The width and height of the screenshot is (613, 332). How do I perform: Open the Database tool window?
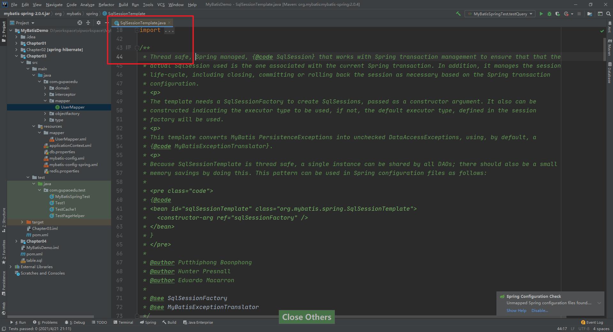[x=609, y=73]
